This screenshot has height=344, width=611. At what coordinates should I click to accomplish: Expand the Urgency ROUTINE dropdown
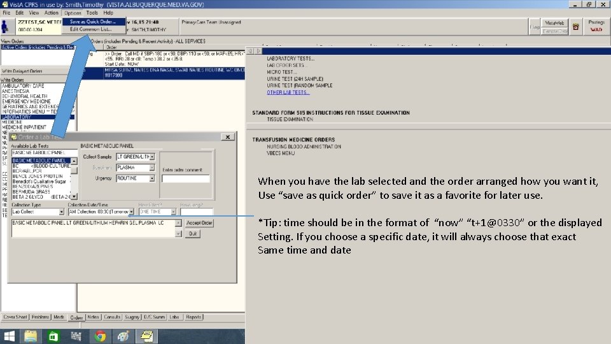tap(152, 178)
